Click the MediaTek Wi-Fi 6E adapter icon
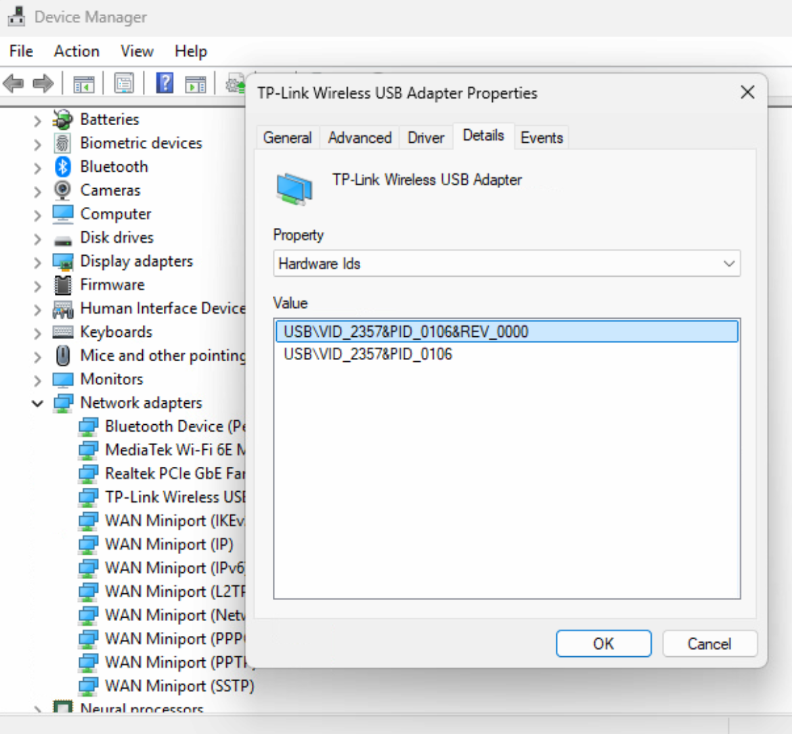792x734 pixels. click(x=88, y=451)
